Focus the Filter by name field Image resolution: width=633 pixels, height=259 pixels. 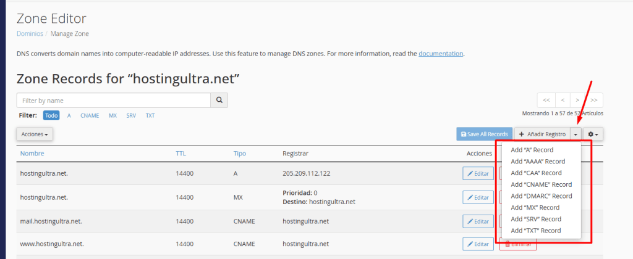pyautogui.click(x=113, y=100)
